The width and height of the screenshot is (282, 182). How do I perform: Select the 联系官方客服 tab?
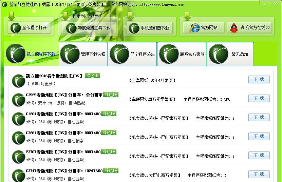pyautogui.click(x=182, y=54)
